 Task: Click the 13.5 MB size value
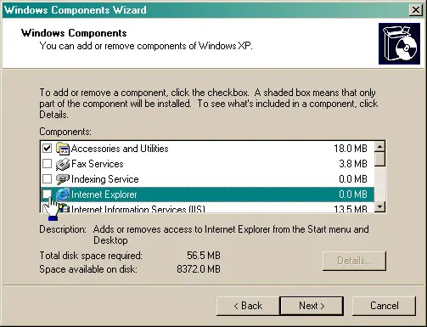click(351, 209)
